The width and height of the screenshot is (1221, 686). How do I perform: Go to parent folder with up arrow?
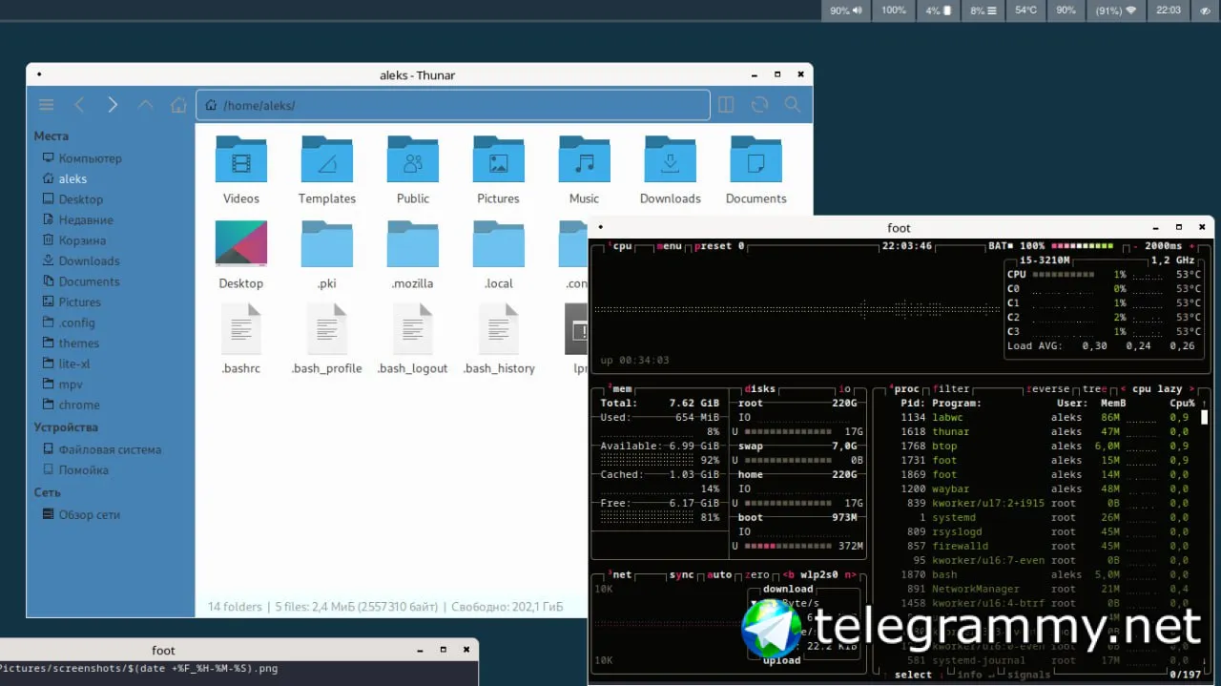[145, 105]
